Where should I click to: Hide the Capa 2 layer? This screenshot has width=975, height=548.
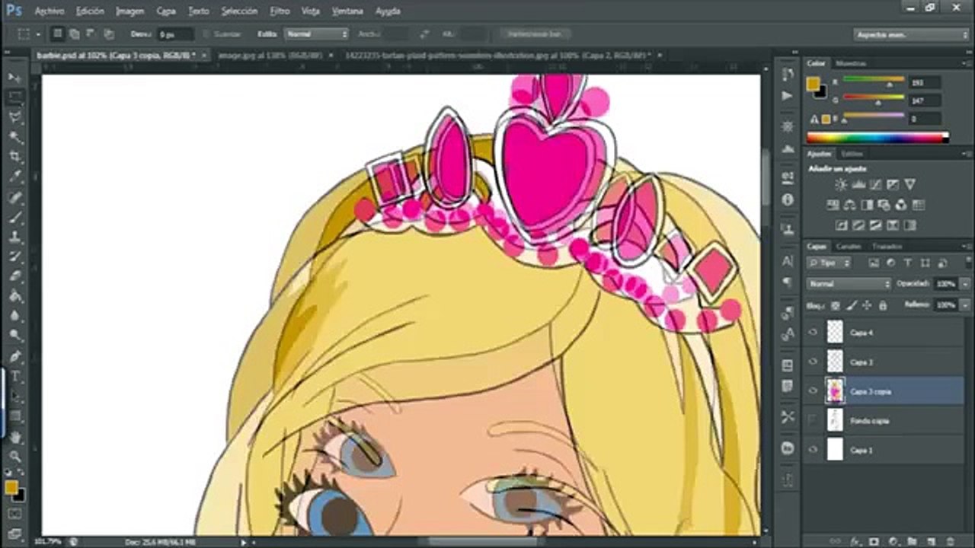[814, 362]
